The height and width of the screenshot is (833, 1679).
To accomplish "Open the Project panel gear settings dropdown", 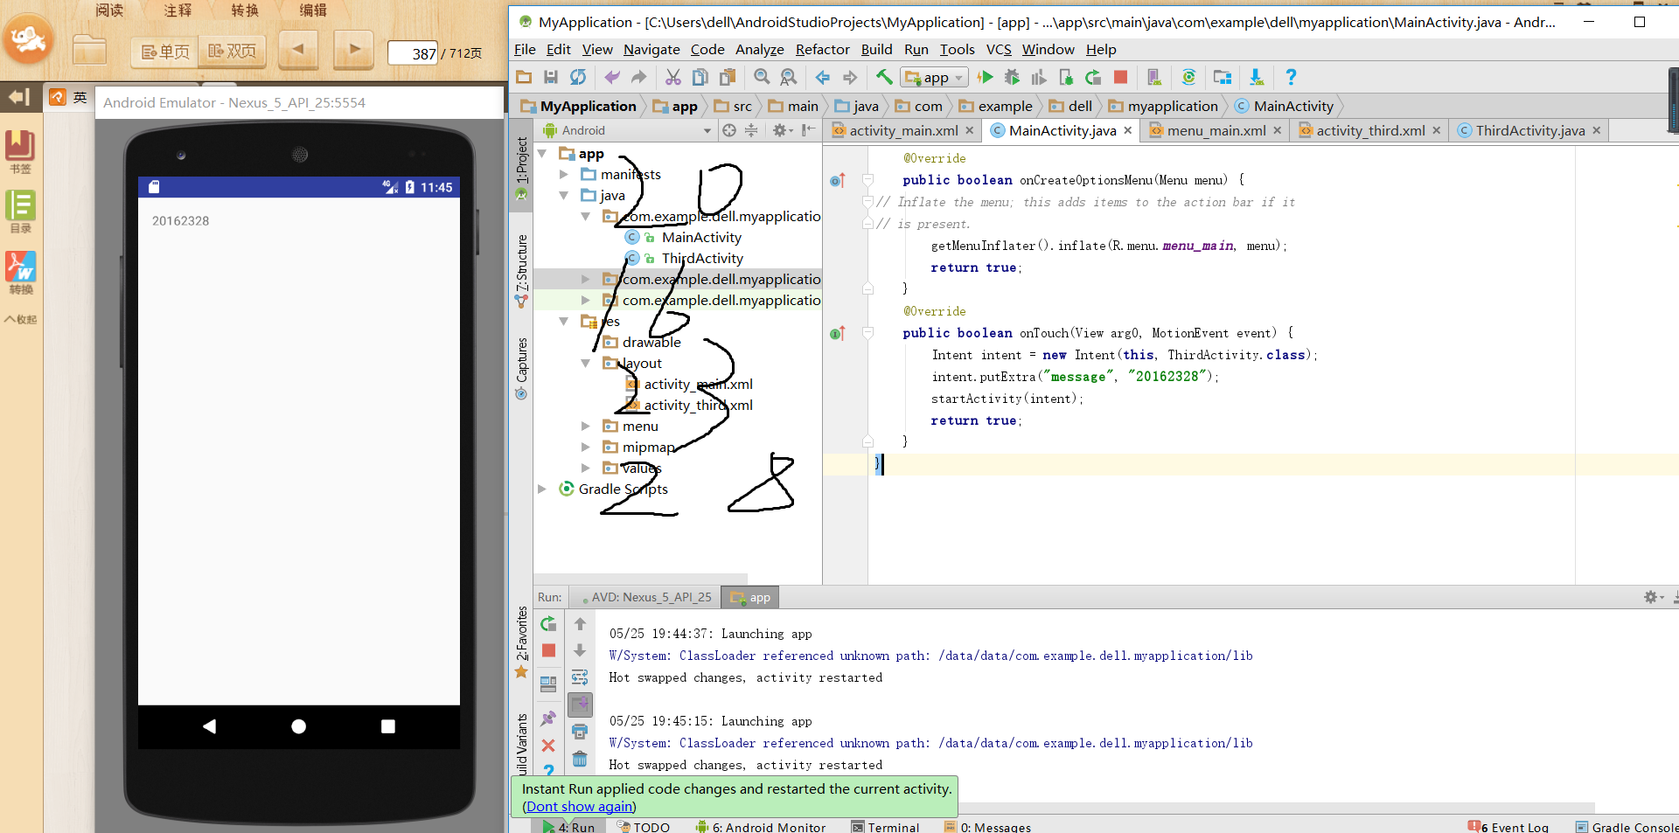I will 782,130.
